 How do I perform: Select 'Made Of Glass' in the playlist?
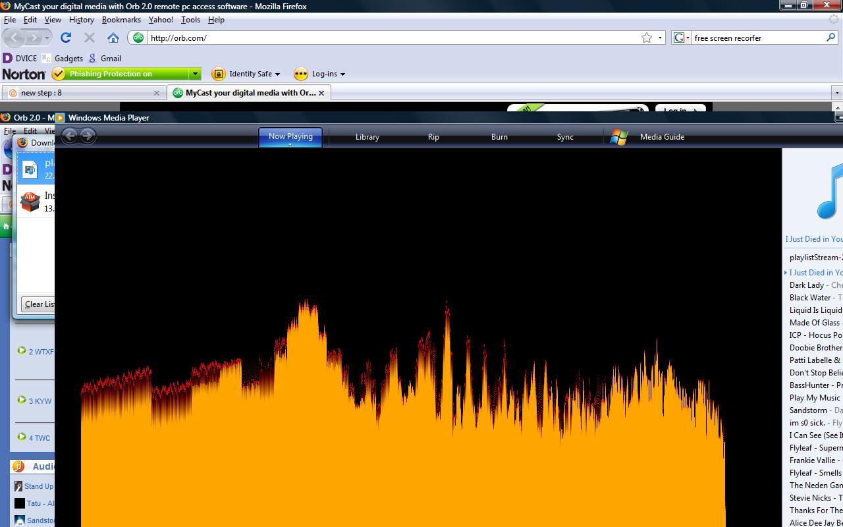tap(815, 323)
